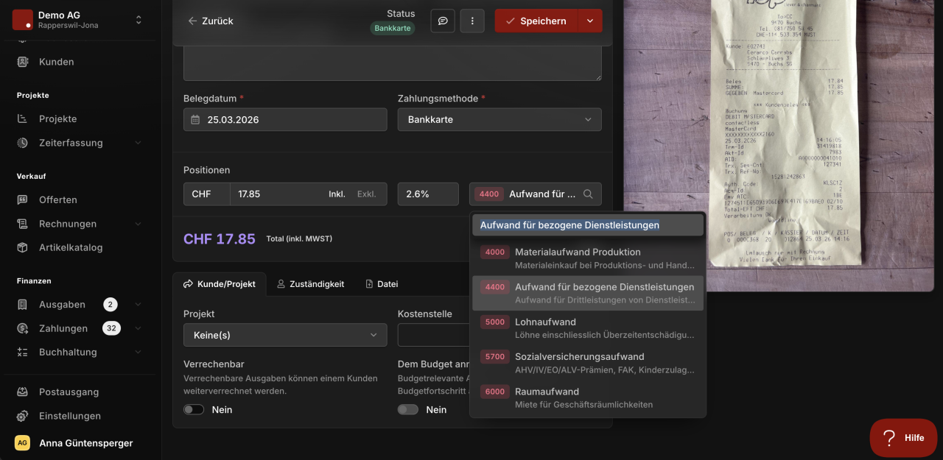Screen dimensions: 943x460
Task: Go back with the Zurück button
Action: point(211,21)
